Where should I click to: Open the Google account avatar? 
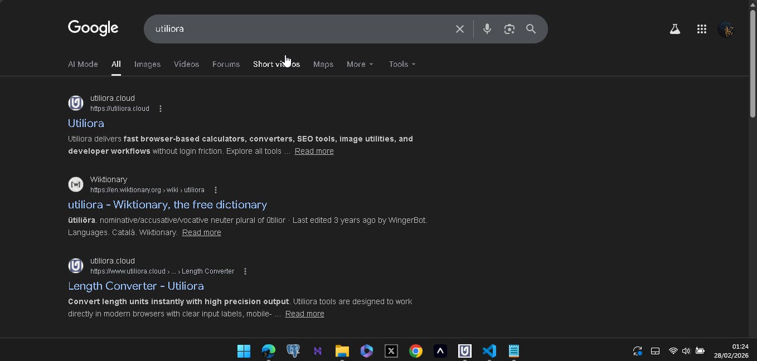726,30
